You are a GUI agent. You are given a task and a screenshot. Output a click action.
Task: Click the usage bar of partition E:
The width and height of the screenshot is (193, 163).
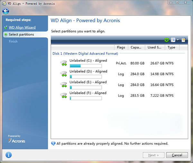[86, 87]
